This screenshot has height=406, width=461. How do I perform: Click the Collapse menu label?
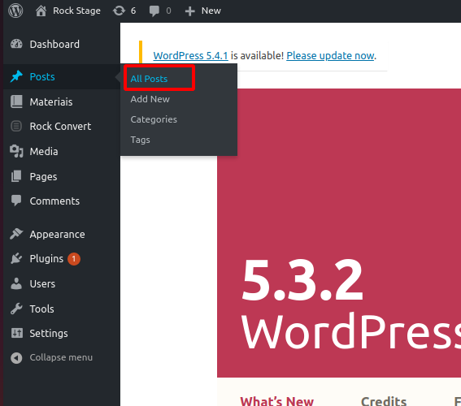click(61, 357)
